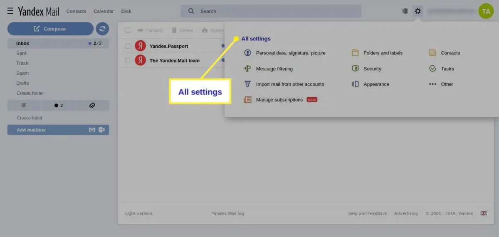Click the Personal data settings icon
Viewport: 499px width, 237px height.
[x=247, y=53]
